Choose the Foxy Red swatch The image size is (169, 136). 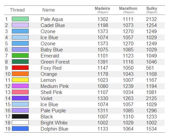(20, 68)
